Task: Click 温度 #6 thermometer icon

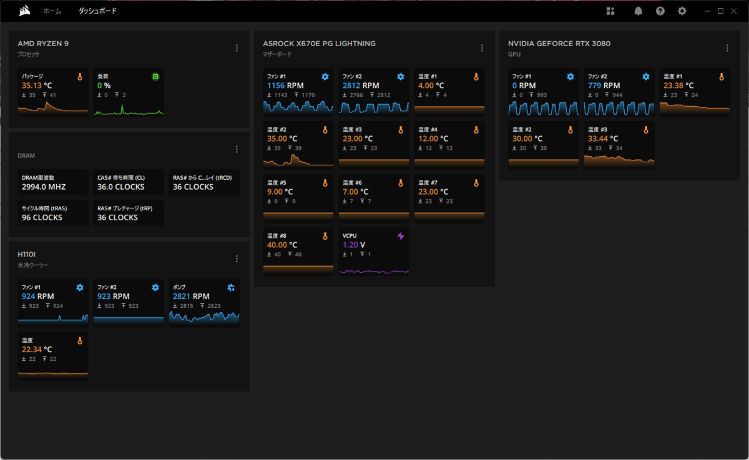Action: click(400, 183)
